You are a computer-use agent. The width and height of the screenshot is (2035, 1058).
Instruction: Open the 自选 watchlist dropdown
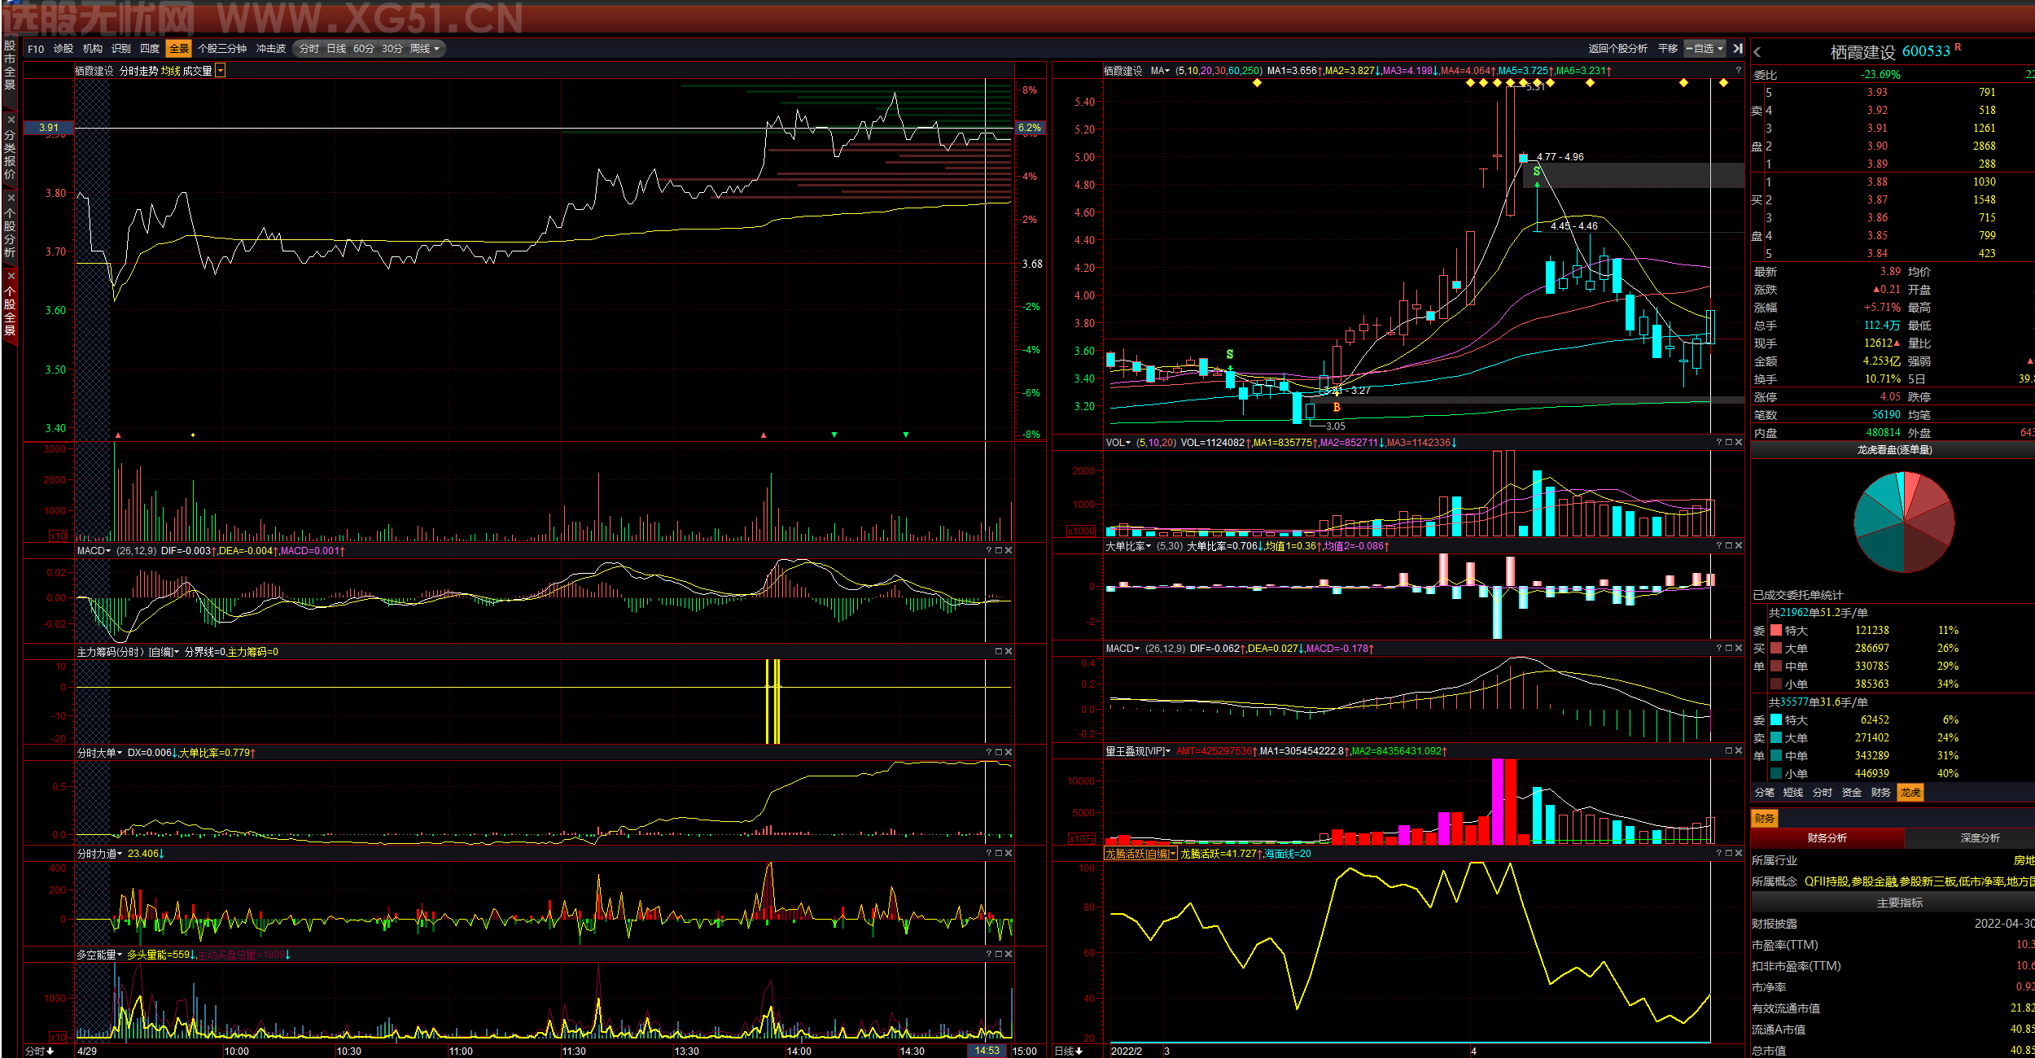[1705, 49]
